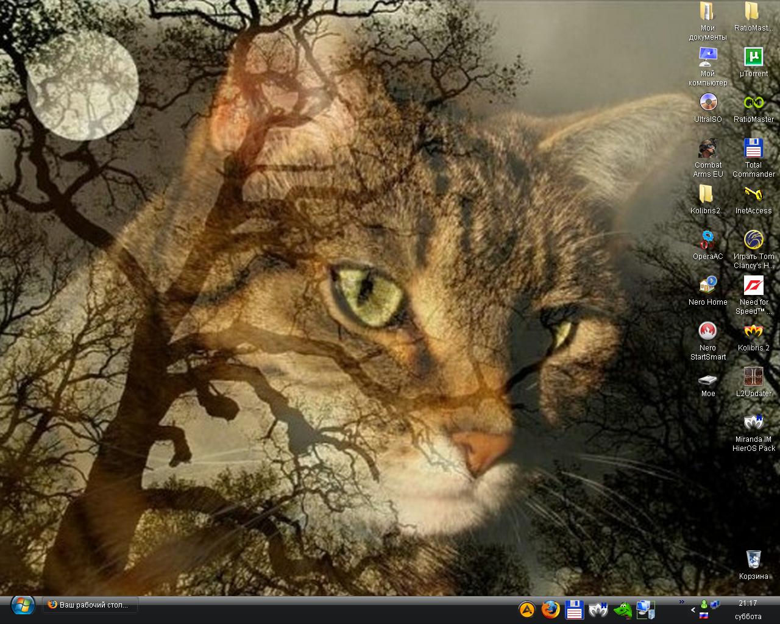
Task: Click the taskbar clock showing 21:17
Action: pyautogui.click(x=748, y=603)
